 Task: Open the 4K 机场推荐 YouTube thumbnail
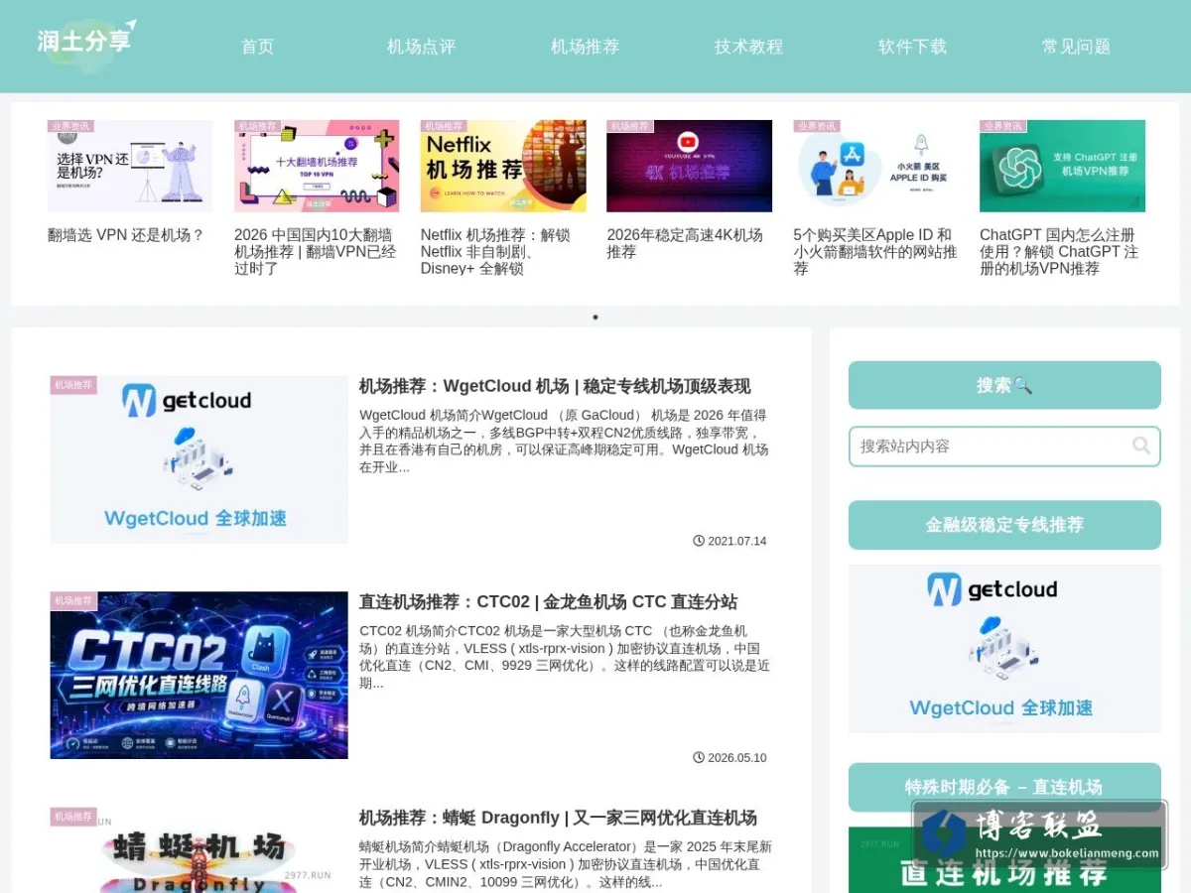coord(690,166)
